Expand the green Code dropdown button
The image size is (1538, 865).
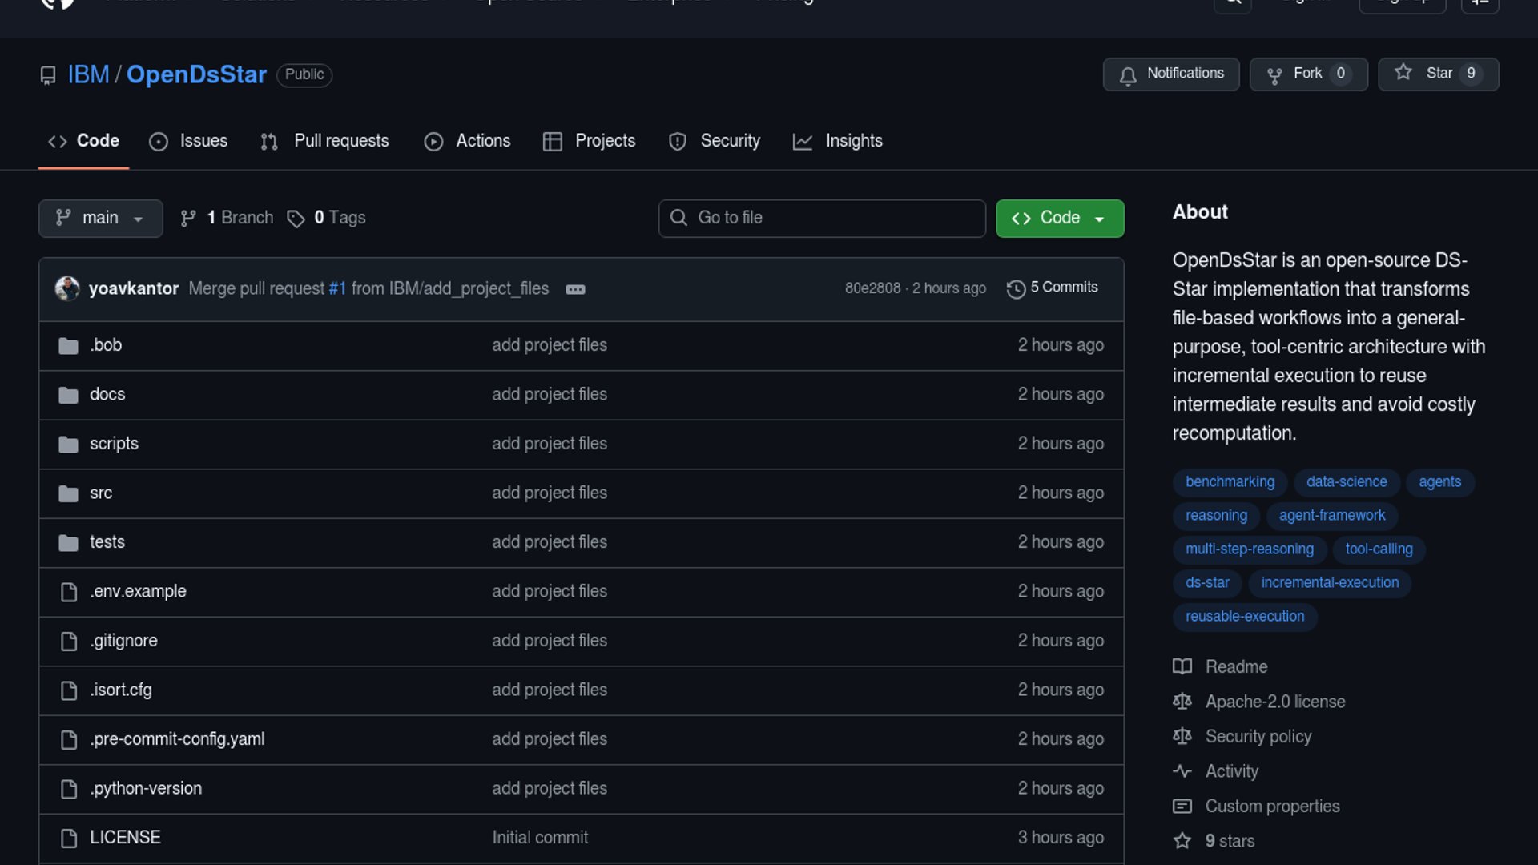(1059, 218)
